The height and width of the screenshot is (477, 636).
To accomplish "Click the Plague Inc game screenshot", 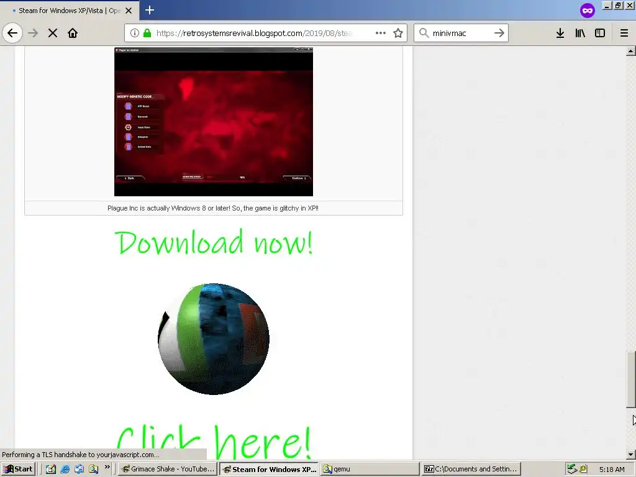I will pos(214,122).
